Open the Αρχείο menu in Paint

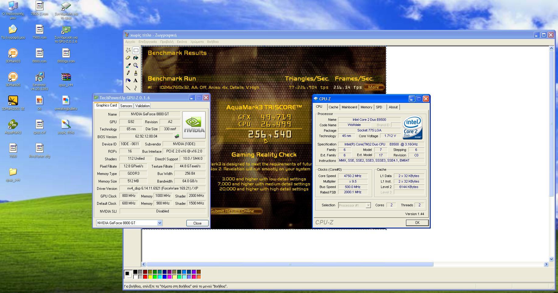(x=130, y=42)
